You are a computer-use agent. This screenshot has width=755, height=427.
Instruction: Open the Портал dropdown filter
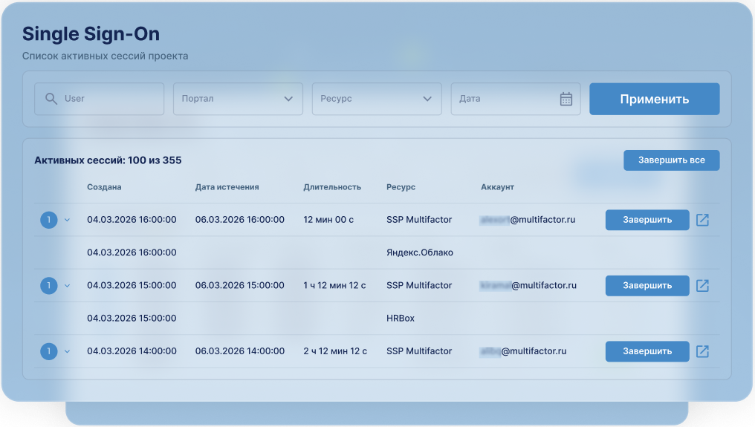(x=238, y=99)
